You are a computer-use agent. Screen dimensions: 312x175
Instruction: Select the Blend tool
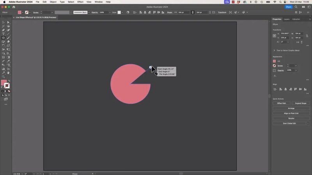tap(4, 65)
